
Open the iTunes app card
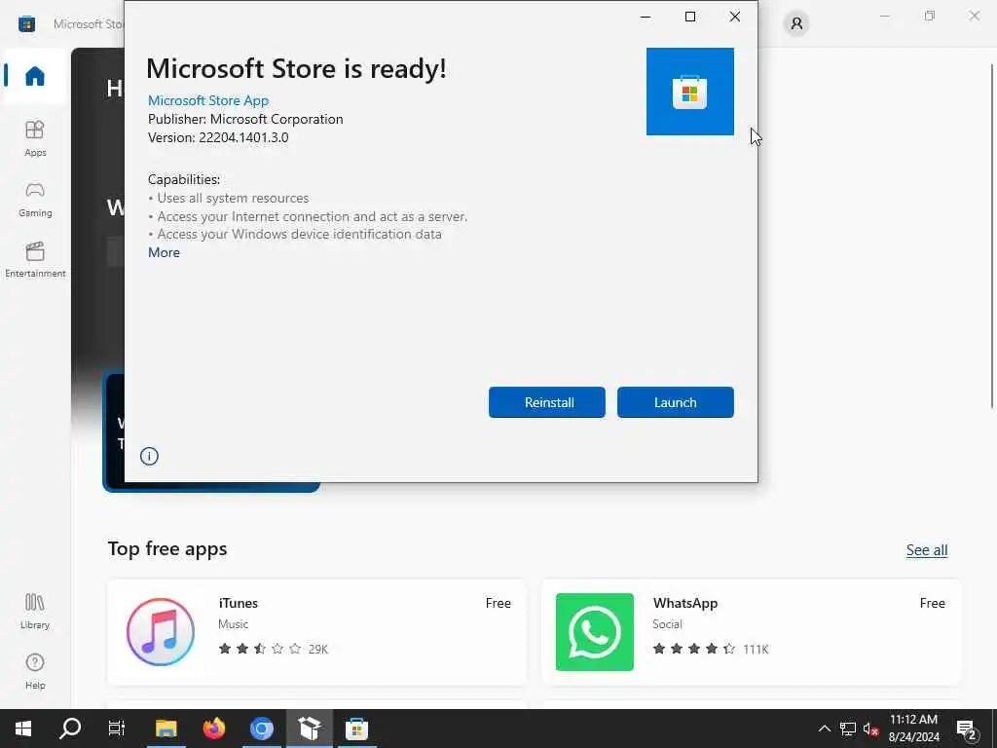point(317,632)
